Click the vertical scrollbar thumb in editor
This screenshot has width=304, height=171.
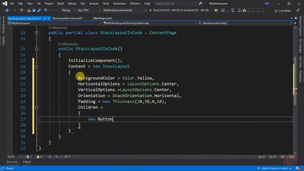(295, 80)
